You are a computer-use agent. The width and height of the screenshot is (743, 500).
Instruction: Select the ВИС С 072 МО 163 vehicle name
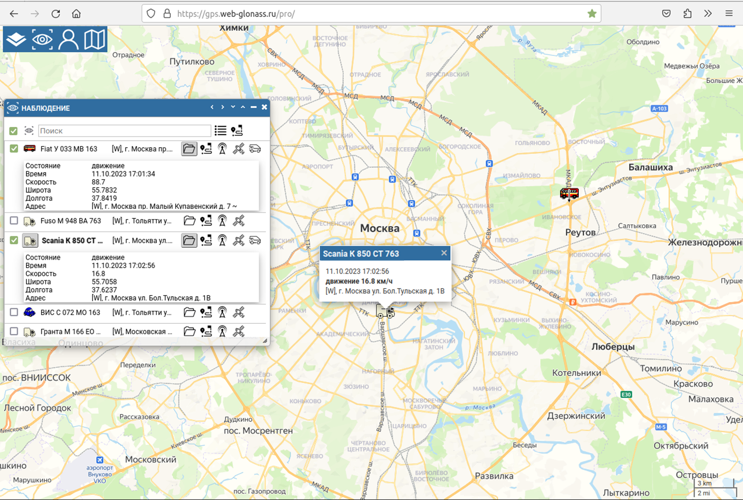[x=70, y=312]
